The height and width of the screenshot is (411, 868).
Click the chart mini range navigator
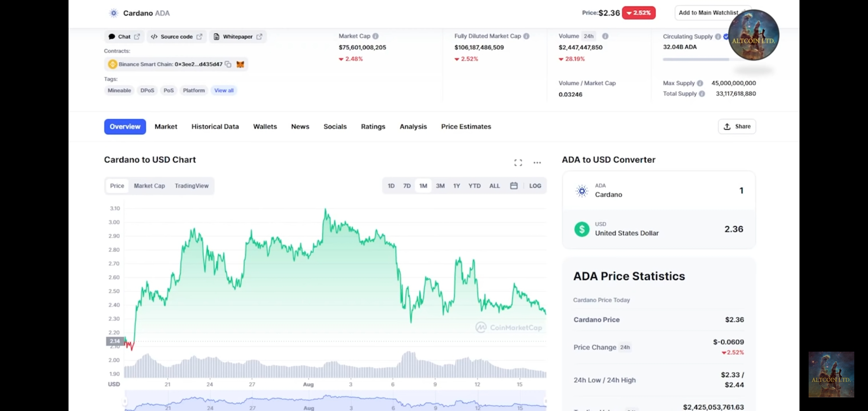(335, 401)
